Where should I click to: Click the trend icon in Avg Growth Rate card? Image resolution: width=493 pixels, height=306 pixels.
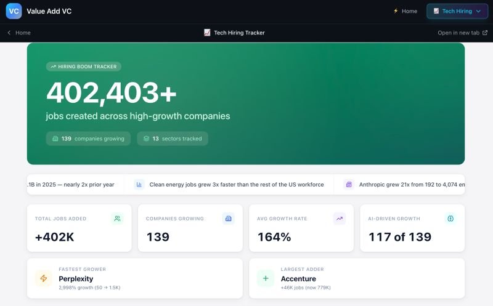[x=340, y=219]
